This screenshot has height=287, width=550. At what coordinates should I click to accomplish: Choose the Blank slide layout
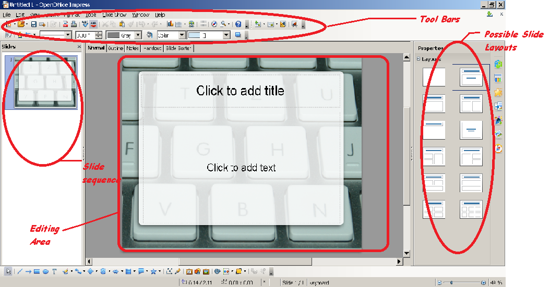(434, 77)
